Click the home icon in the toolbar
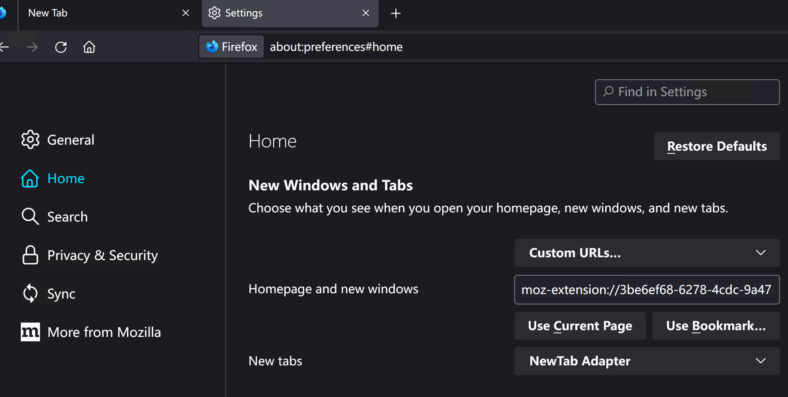 click(89, 47)
